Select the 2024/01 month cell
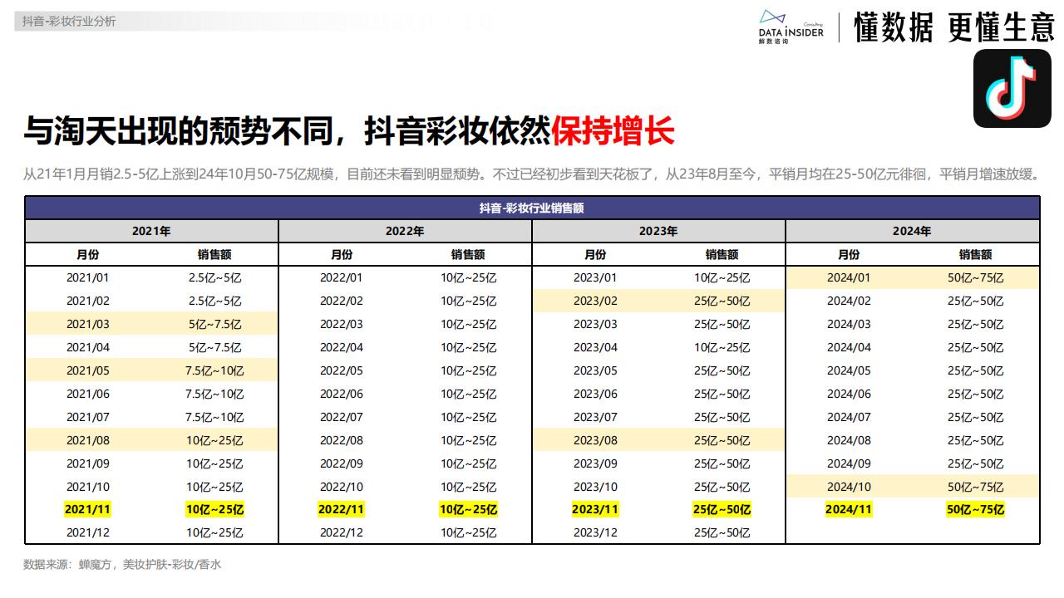This screenshot has width=1064, height=598. [x=849, y=277]
